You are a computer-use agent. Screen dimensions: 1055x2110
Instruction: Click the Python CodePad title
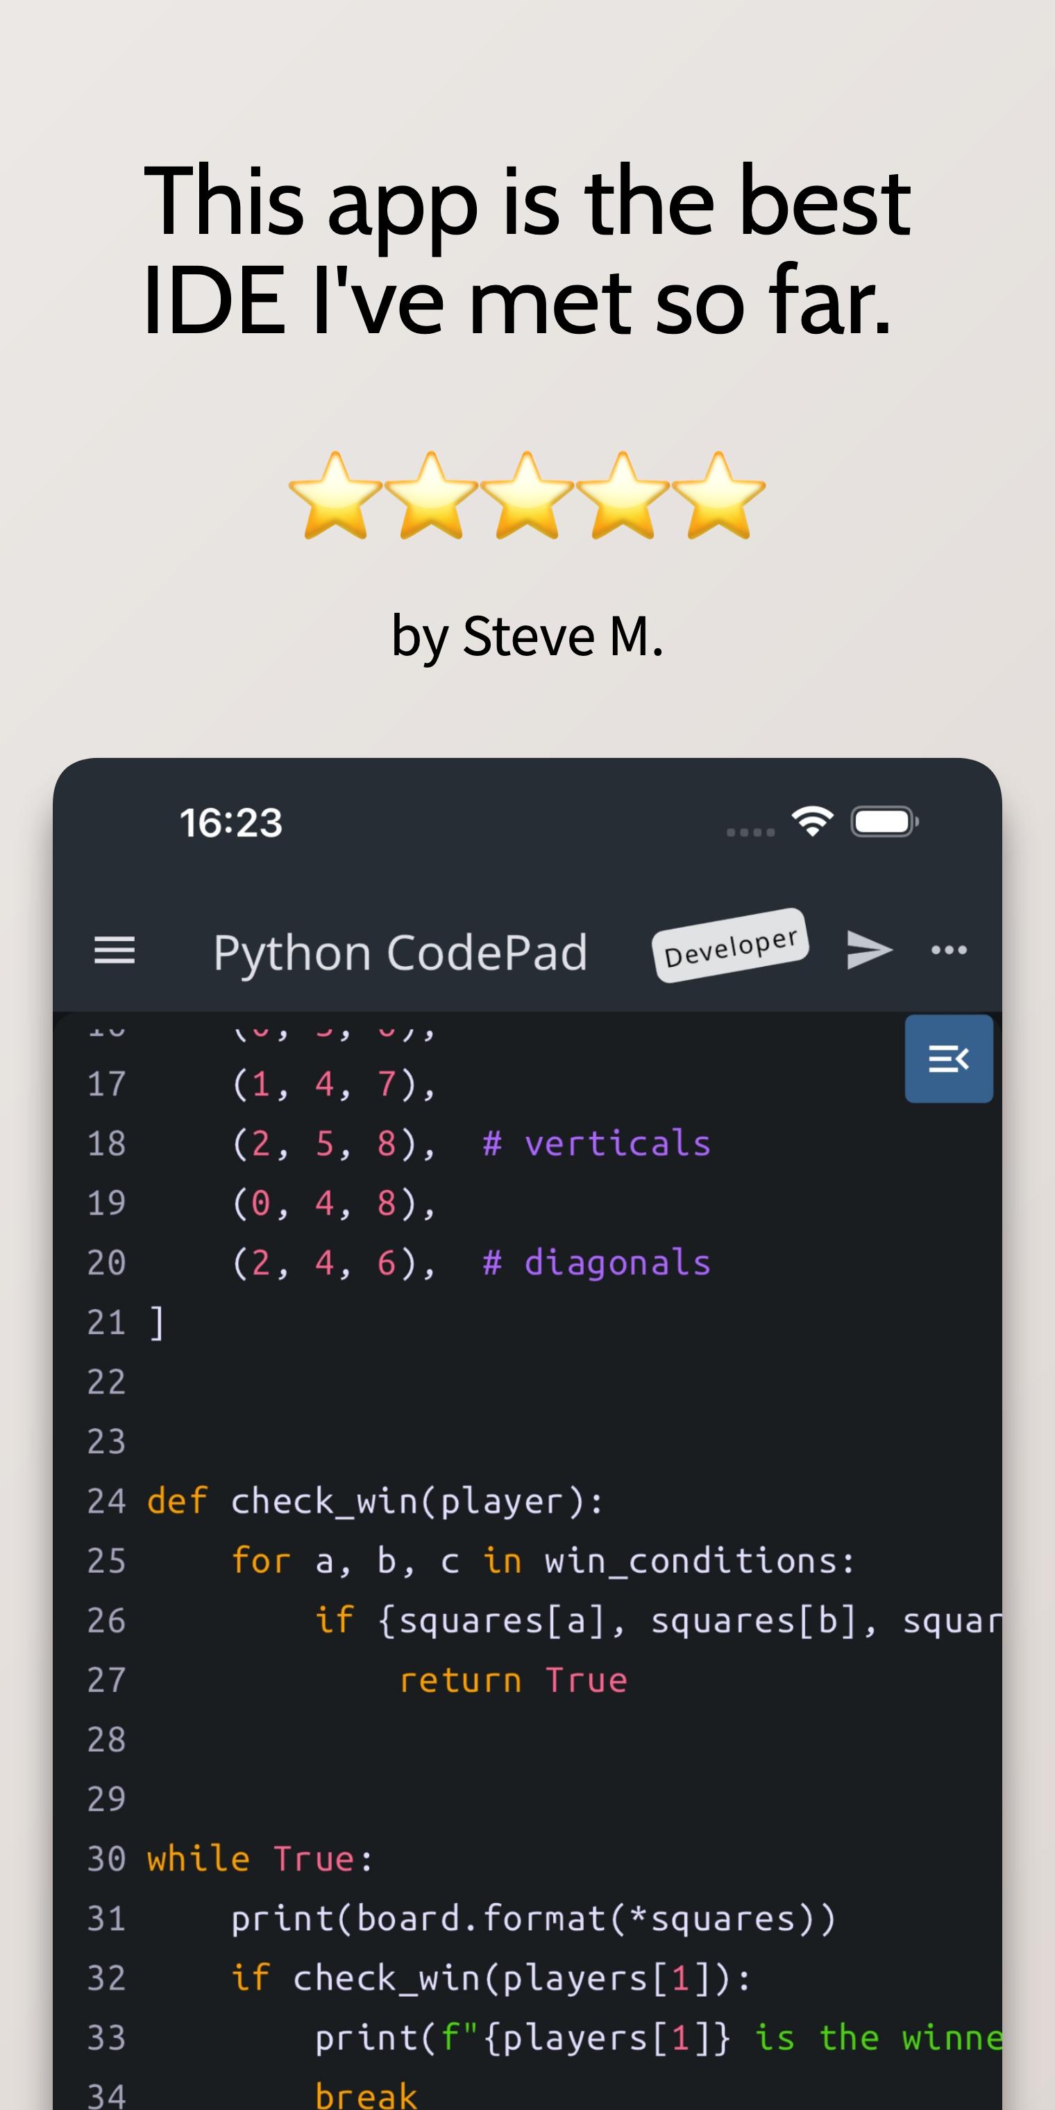(x=400, y=952)
